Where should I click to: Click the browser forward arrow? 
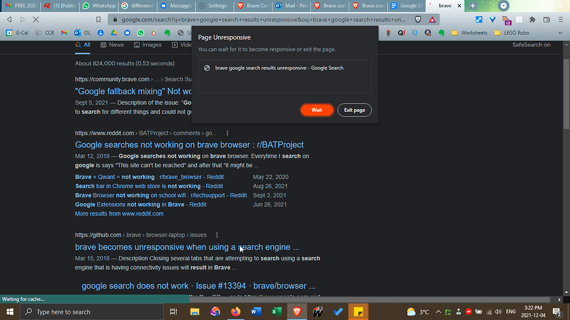[x=22, y=19]
